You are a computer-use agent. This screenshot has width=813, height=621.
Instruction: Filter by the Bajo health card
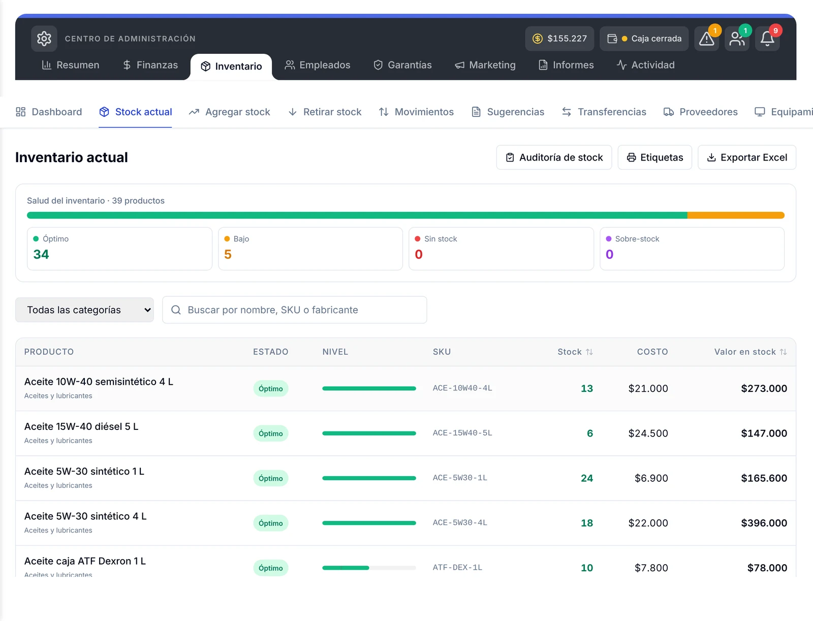pos(310,249)
